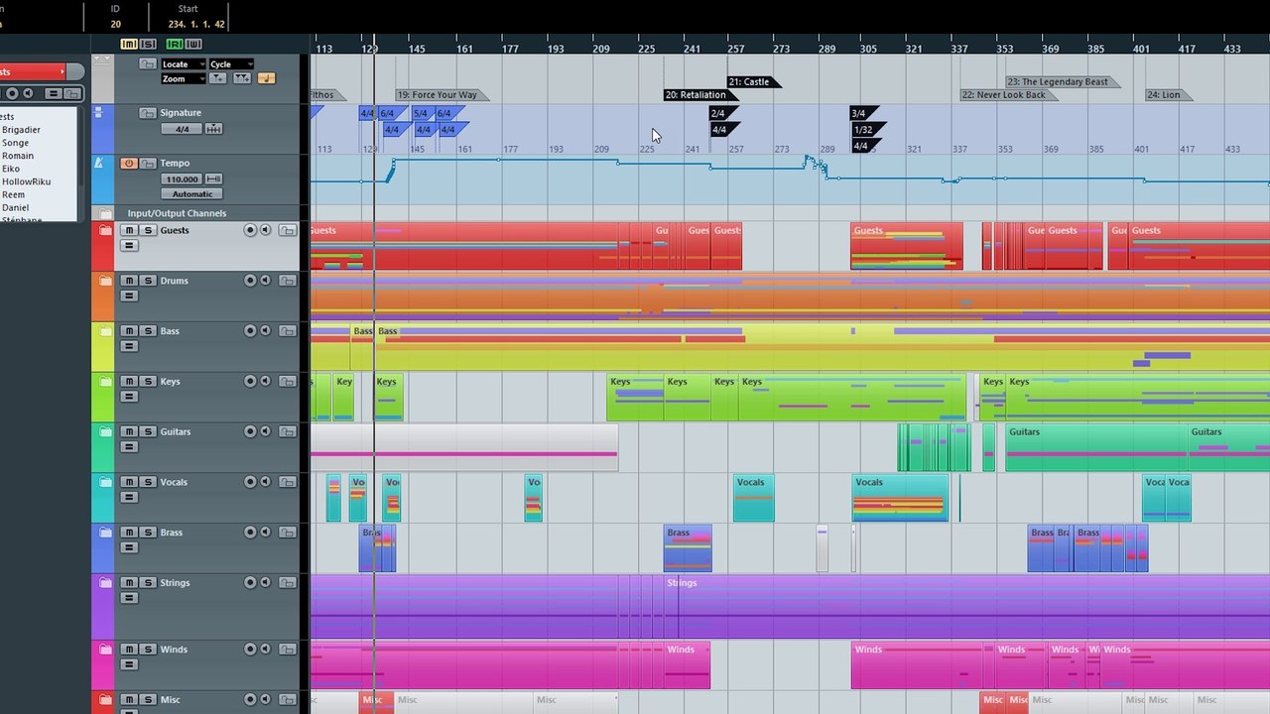Open the Cycle marker dropdown
This screenshot has height=714, width=1270.
[x=230, y=64]
